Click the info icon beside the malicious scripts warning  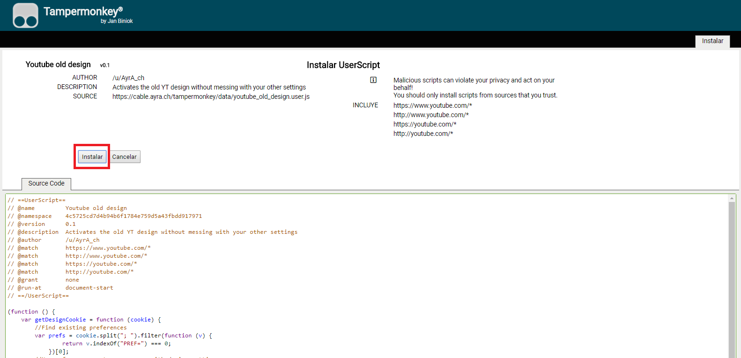[x=373, y=80]
